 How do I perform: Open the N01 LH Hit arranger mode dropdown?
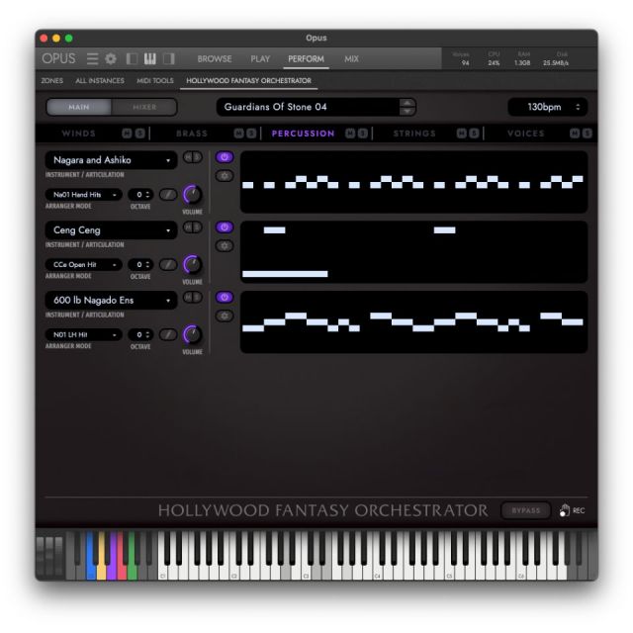coord(83,334)
